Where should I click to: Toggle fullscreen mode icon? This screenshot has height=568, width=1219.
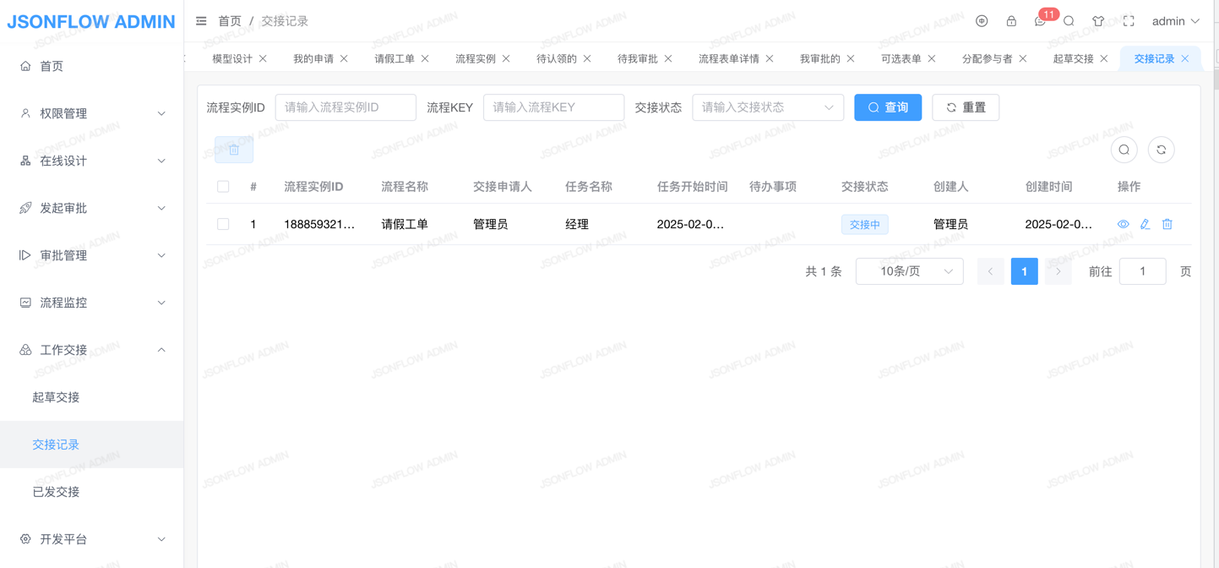[x=1129, y=21]
